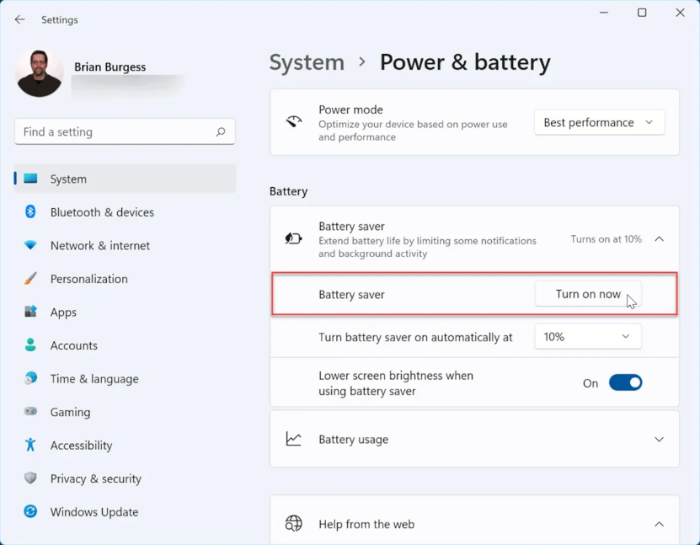Open the Best performance power mode dropdown
Screen dimensions: 700x545
coord(599,122)
